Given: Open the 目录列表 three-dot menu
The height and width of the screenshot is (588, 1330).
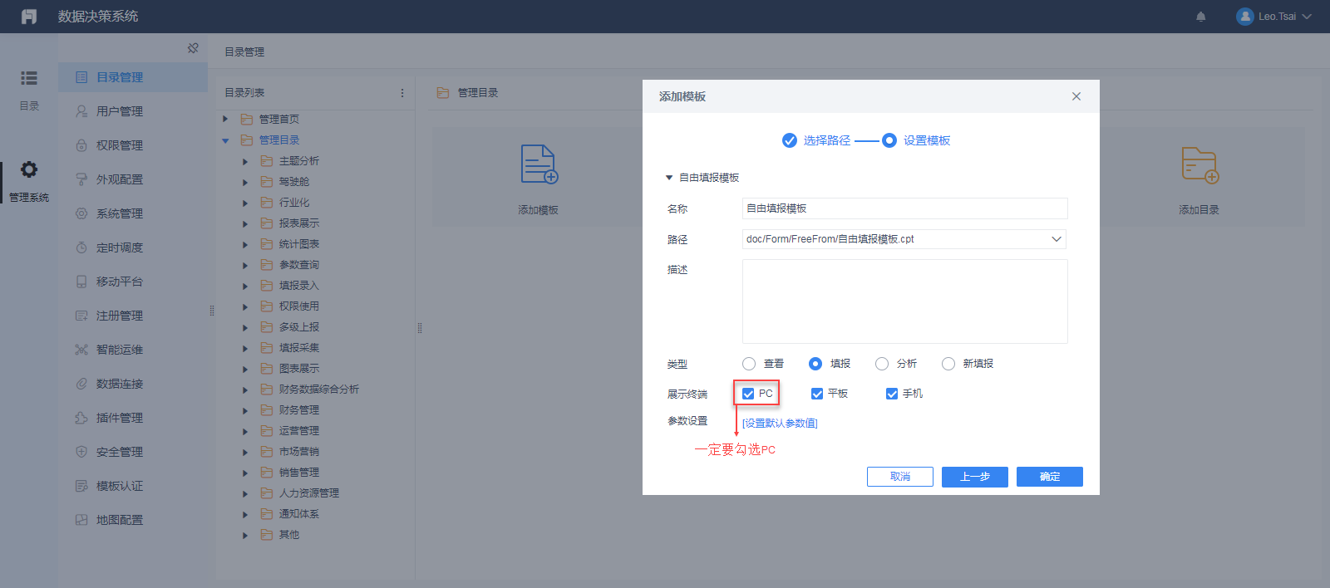Looking at the screenshot, I should (x=402, y=93).
